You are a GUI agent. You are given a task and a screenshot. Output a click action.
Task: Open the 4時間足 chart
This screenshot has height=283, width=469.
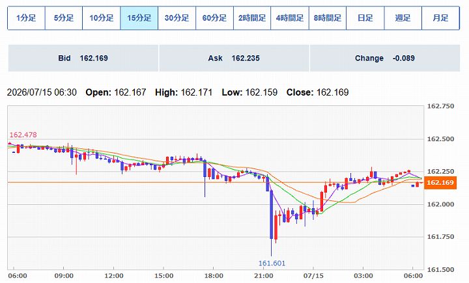[x=290, y=18]
